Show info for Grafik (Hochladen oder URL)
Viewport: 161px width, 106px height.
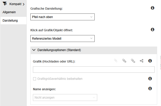click(x=150, y=61)
